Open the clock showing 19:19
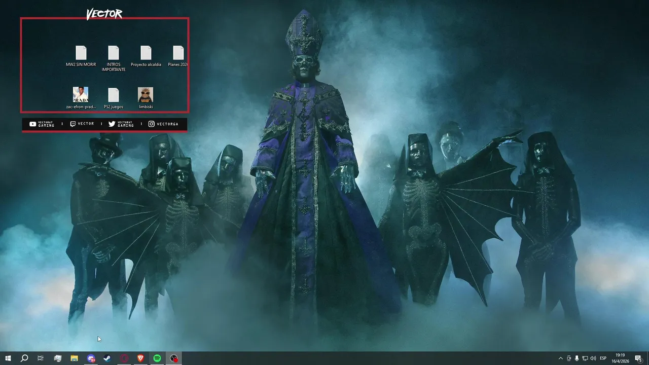The width and height of the screenshot is (649, 365). point(620,358)
